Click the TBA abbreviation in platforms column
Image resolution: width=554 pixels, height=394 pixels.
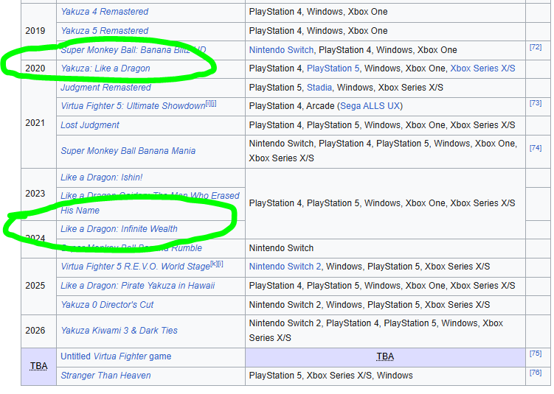tap(385, 356)
